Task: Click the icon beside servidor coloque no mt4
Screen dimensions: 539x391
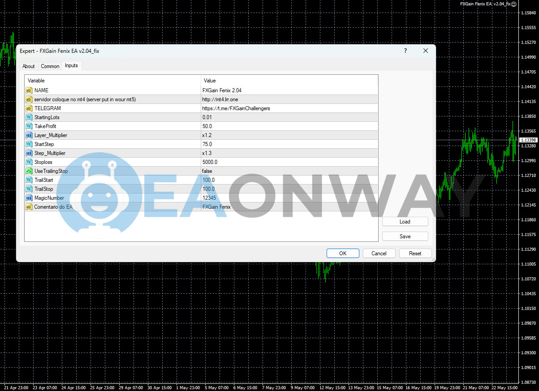Action: coord(29,99)
